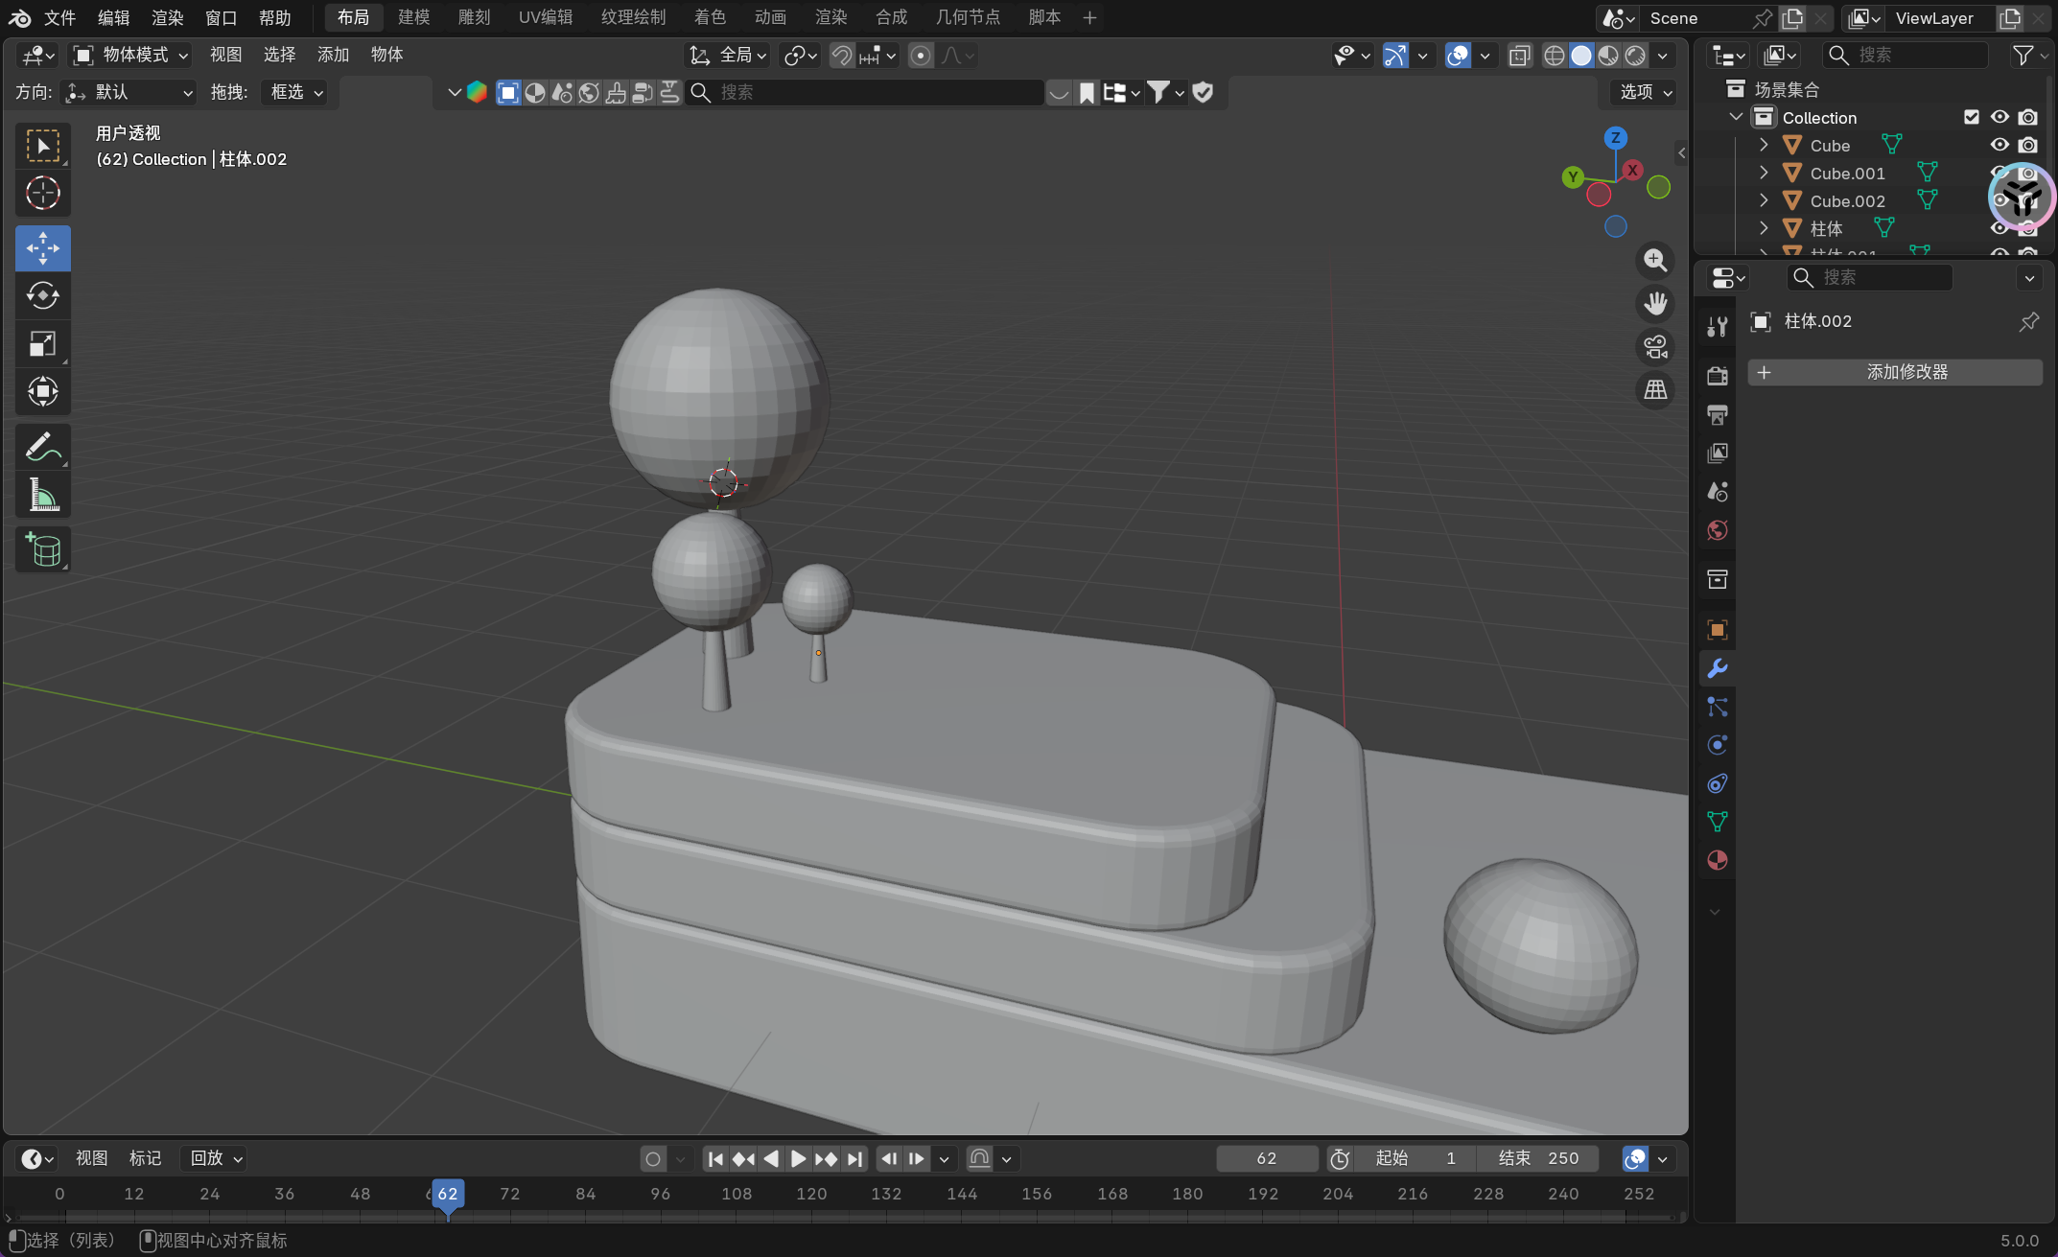
Task: Toggle X-ray view in header
Action: point(1519,56)
